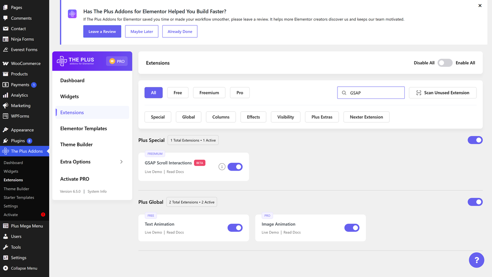Filter by Special category
The height and width of the screenshot is (277, 492).
[x=158, y=117]
